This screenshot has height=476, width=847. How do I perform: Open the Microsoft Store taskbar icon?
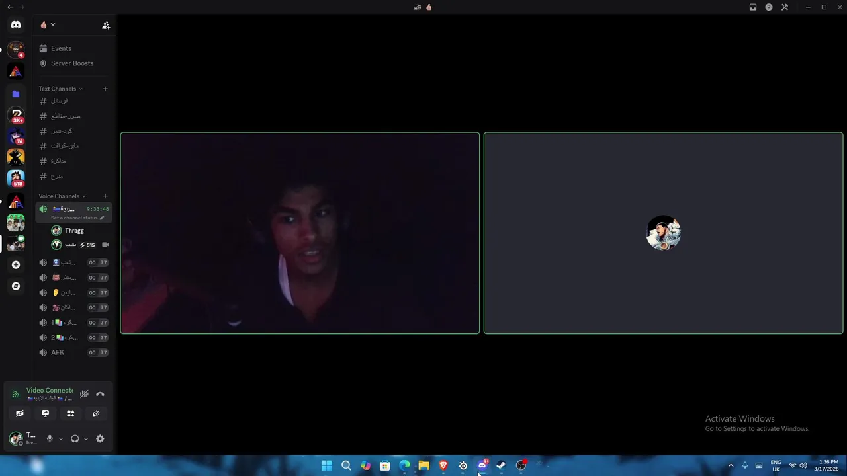pos(384,465)
